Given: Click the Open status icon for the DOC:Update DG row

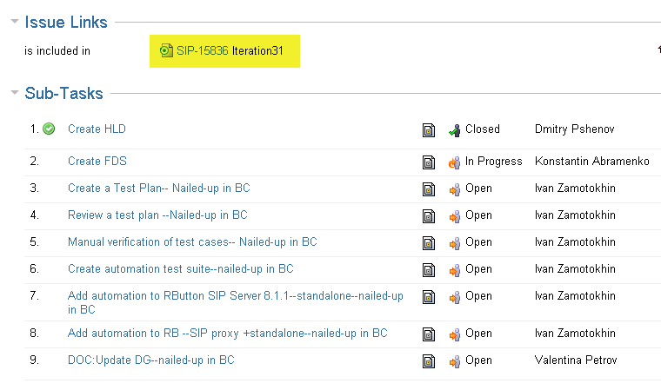Looking at the screenshot, I should 454,361.
